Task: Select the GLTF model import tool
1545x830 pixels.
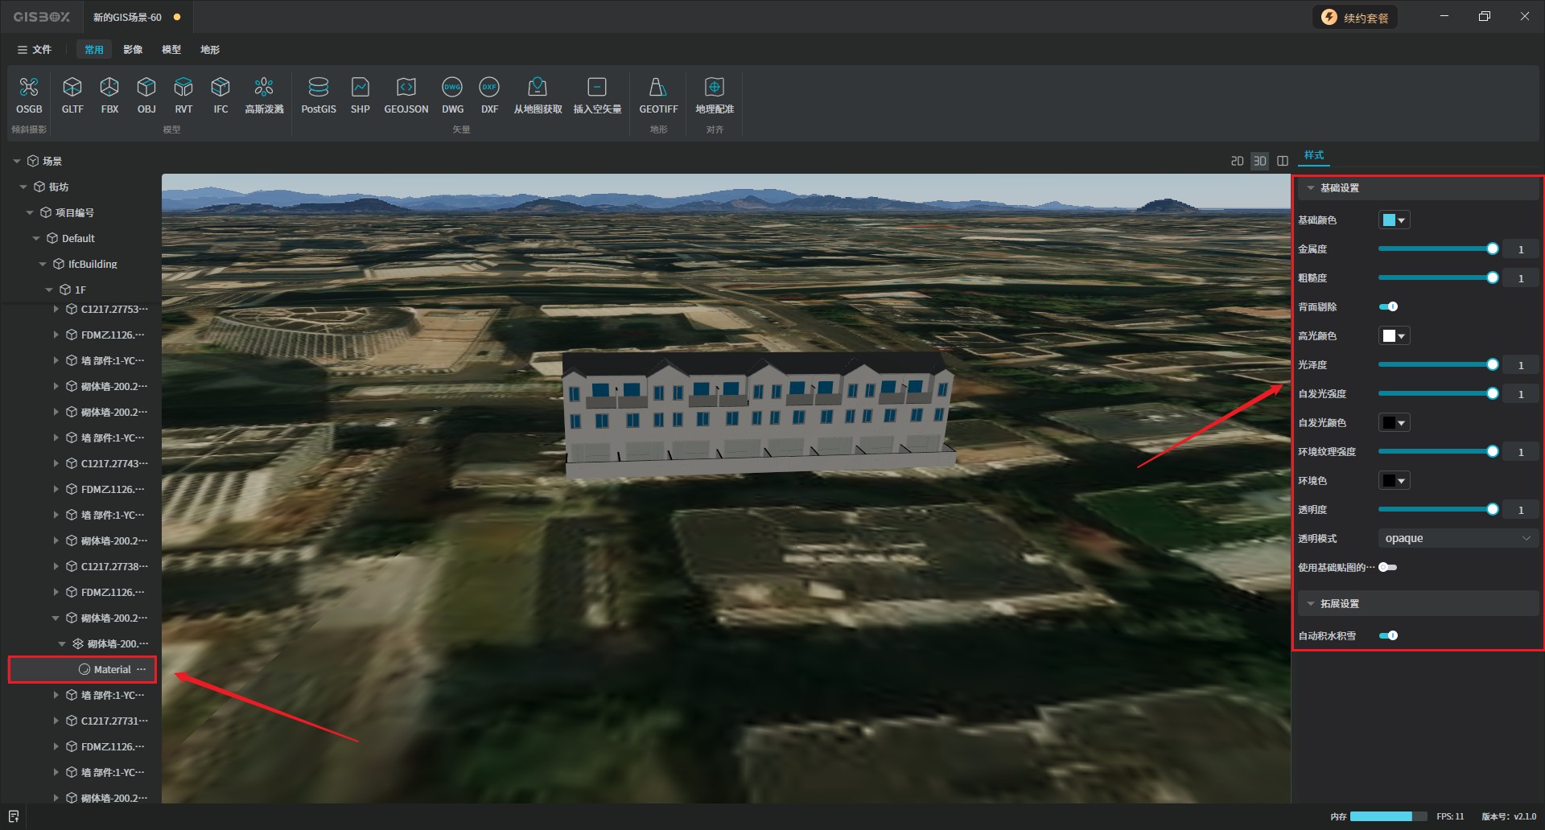Action: pyautogui.click(x=72, y=87)
